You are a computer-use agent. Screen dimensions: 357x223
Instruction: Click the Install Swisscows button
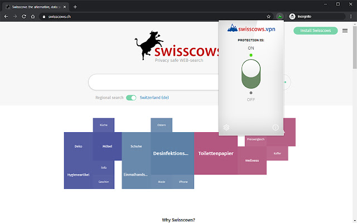coord(315,31)
